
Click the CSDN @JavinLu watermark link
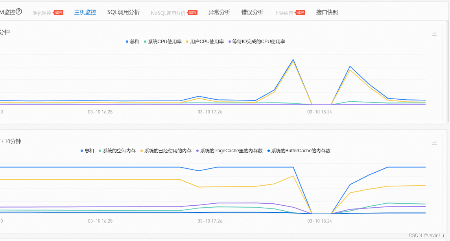[x=426, y=235]
